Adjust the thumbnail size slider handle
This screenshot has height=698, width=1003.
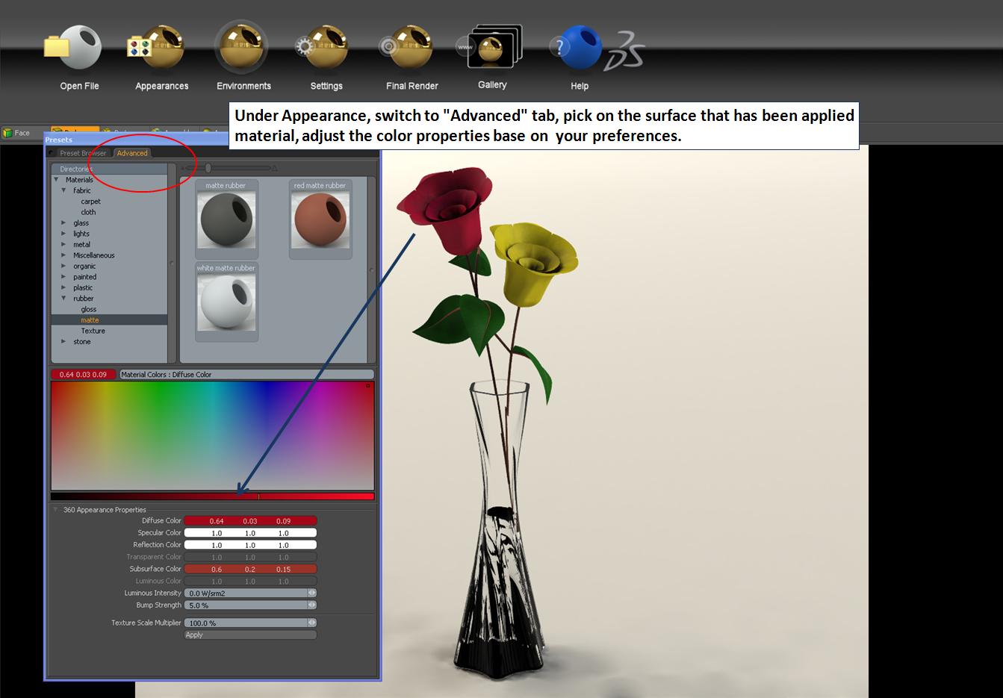coord(208,168)
